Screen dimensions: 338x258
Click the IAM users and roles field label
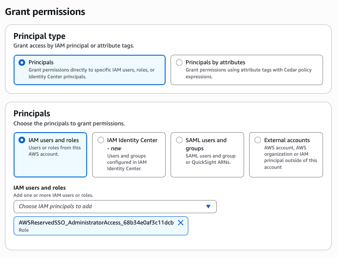[39, 187]
